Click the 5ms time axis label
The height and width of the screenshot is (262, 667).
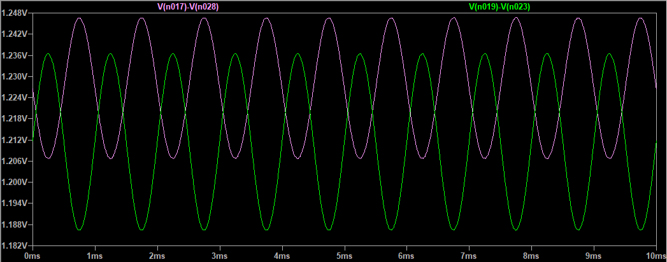(344, 256)
